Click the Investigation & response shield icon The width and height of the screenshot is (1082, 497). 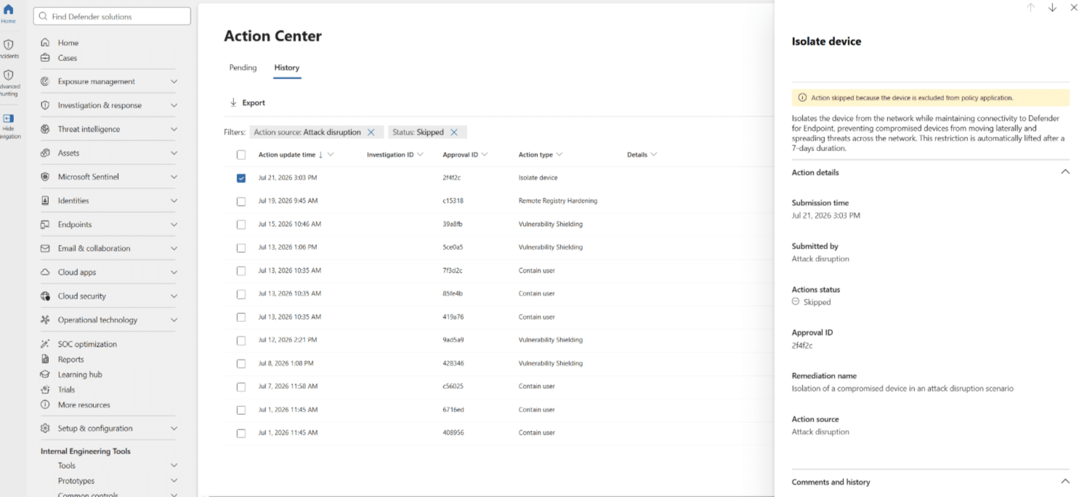click(45, 105)
